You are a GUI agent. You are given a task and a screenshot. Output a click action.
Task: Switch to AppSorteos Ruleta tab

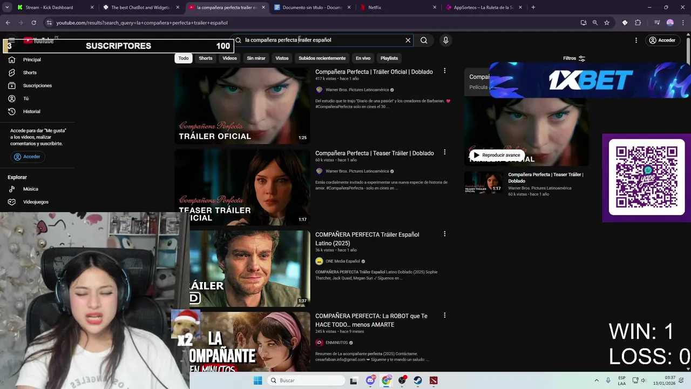(x=483, y=8)
